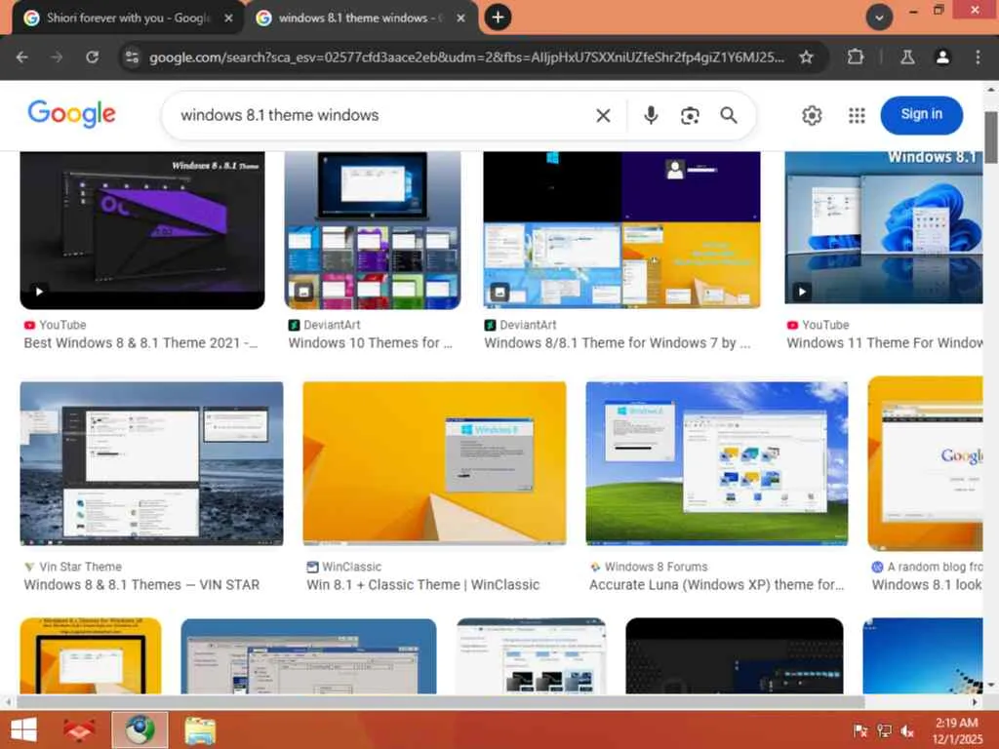Click Windows 8 & 8.1 Themes — VIN STAR link
Screen dimensions: 999x749
(141, 585)
